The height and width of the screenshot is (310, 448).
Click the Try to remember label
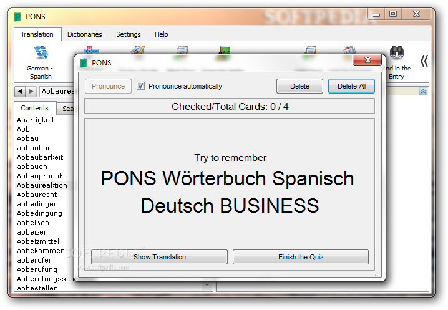(x=230, y=158)
